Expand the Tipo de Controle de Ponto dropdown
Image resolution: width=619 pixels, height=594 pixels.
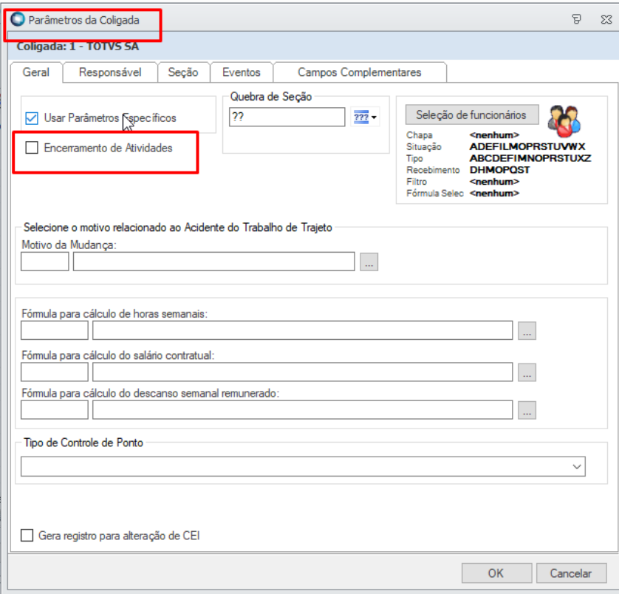pos(576,466)
